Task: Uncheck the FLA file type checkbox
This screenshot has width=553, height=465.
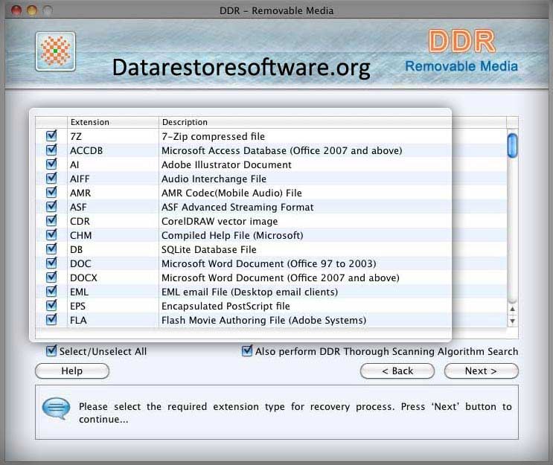Action: (x=51, y=320)
